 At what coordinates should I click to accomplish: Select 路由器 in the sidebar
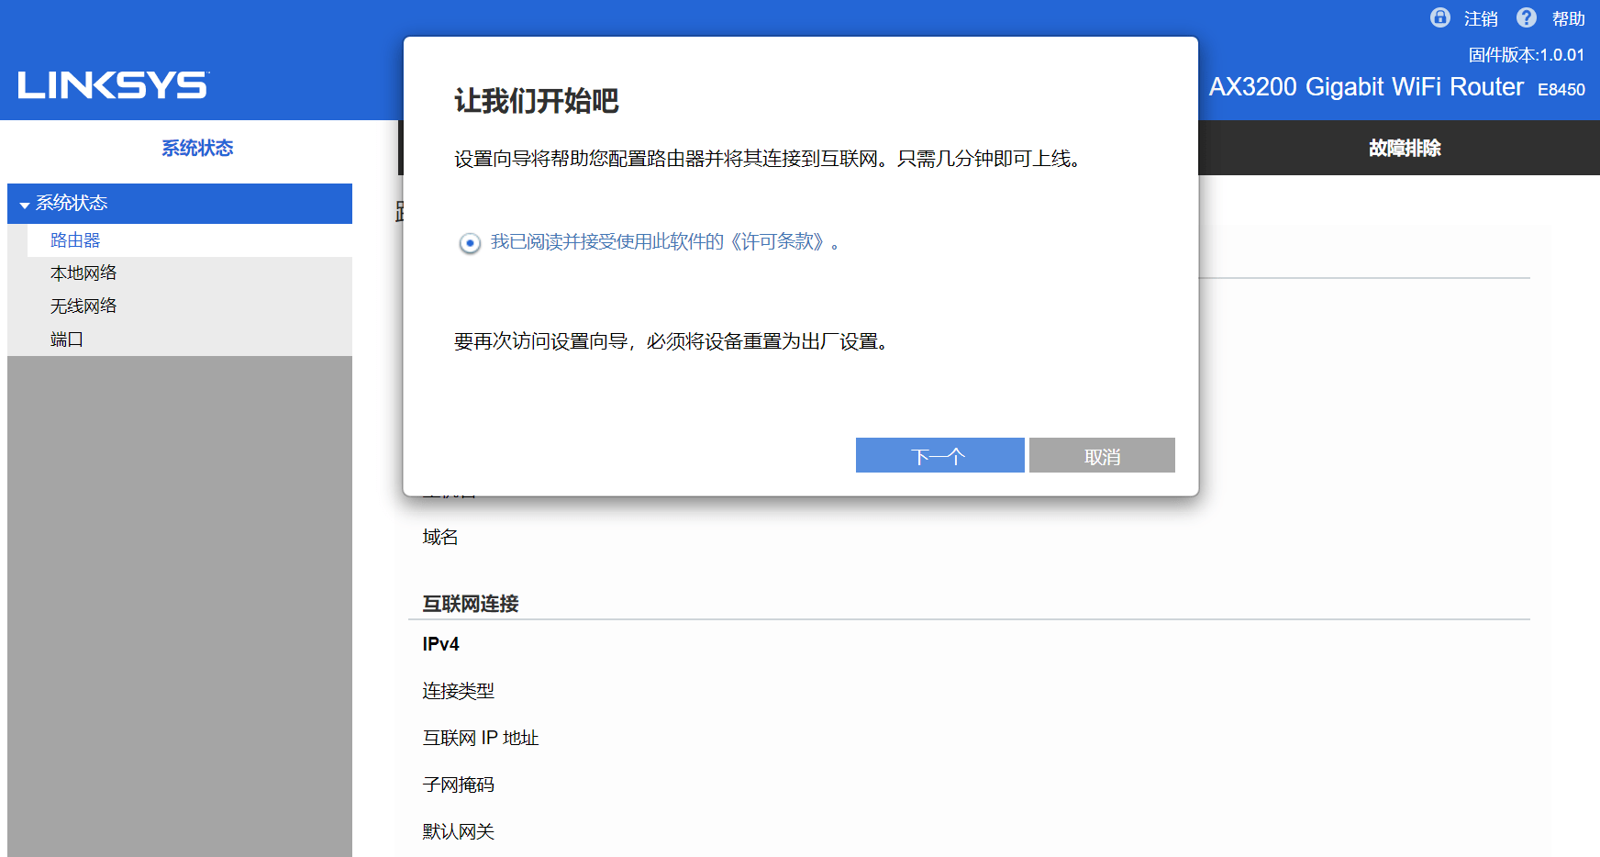coord(75,240)
